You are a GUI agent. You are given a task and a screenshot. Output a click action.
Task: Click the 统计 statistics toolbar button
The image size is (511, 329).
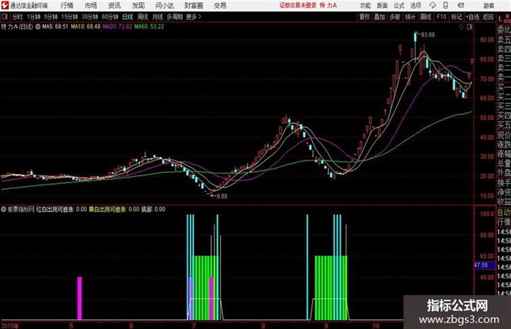(x=410, y=17)
